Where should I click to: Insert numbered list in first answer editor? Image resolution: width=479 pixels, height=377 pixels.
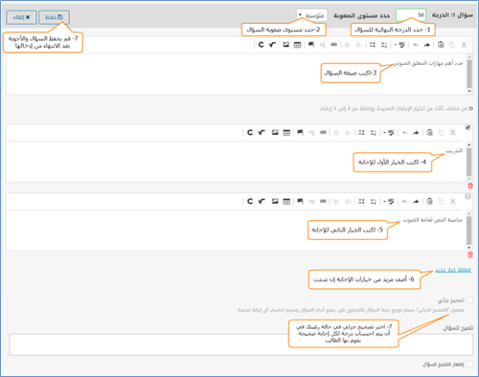click(373, 133)
